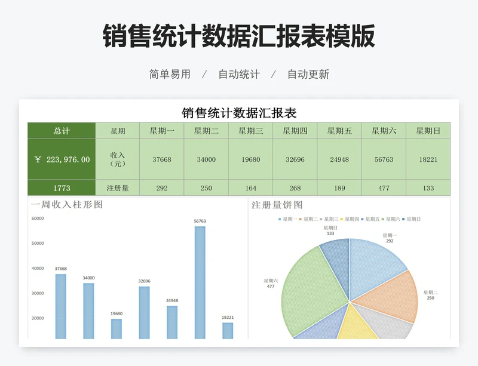
Task: Select the 总计 header cell
Action: tap(62, 130)
